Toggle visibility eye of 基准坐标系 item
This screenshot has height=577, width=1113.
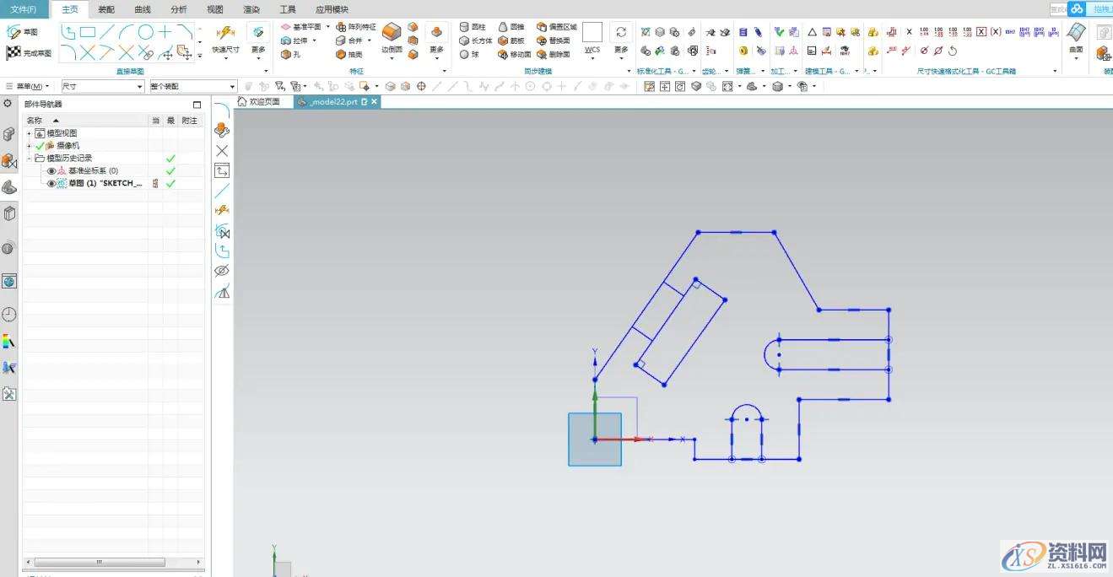click(51, 171)
